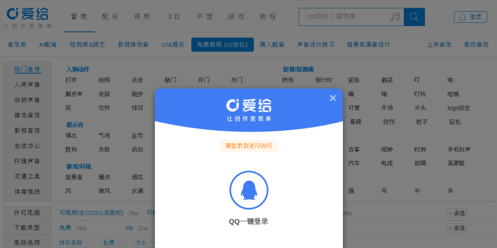Click the music note icon in search box
Viewport: 497px width, 248px height.
click(395, 17)
